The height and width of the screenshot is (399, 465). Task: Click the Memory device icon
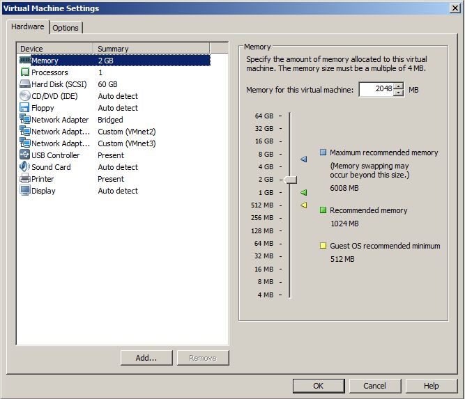[25, 61]
